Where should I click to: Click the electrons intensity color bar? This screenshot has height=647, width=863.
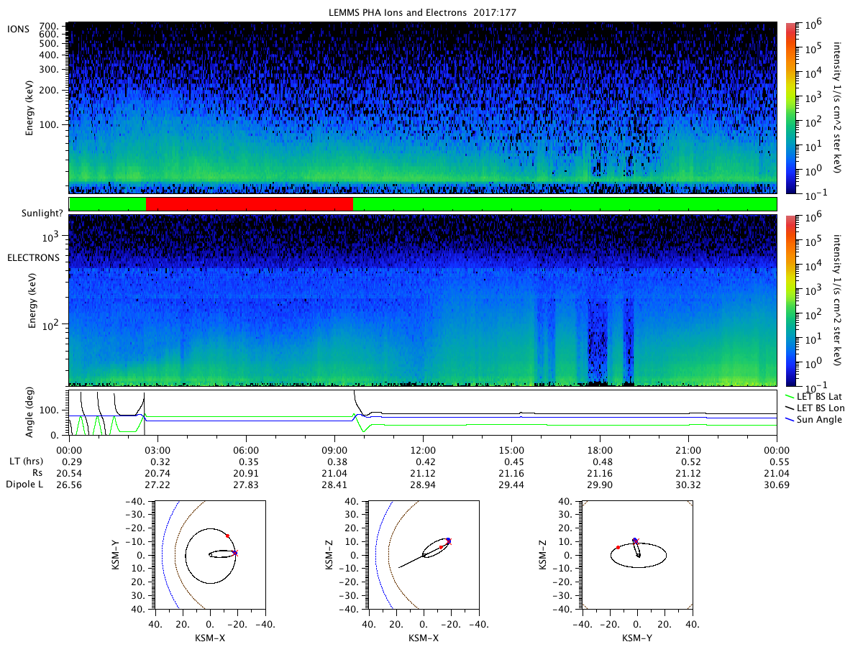point(791,300)
